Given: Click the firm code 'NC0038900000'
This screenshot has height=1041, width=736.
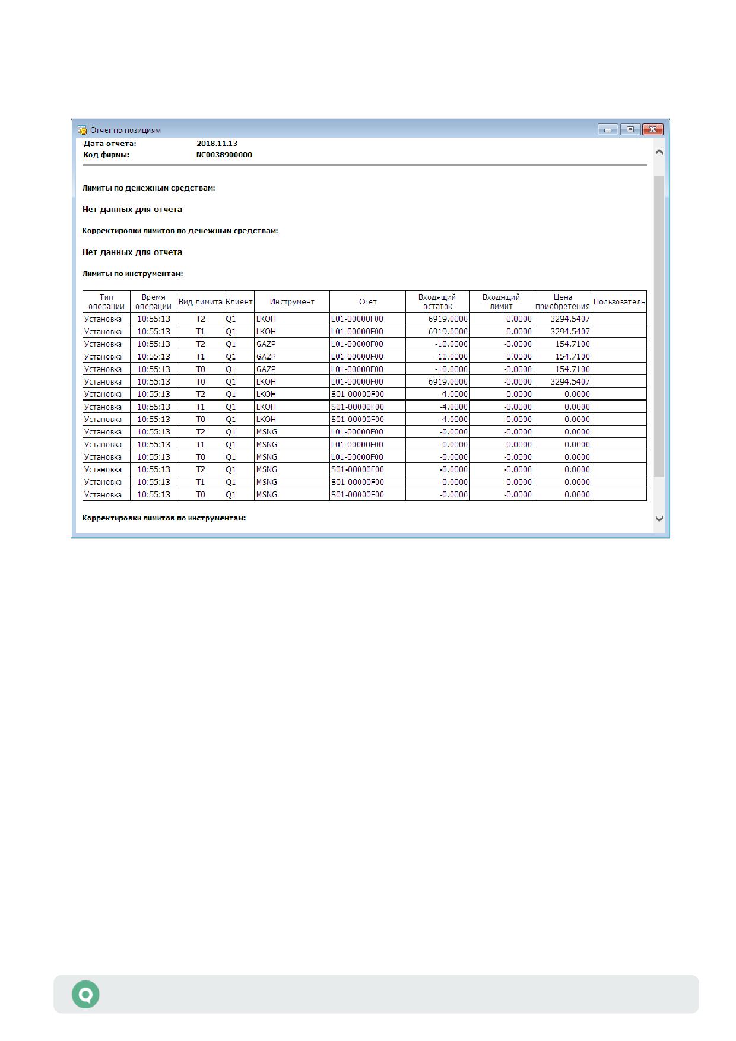Looking at the screenshot, I should click(x=224, y=154).
